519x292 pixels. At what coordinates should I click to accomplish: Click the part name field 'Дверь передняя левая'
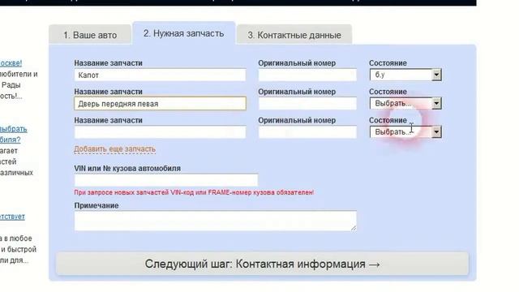pyautogui.click(x=160, y=104)
